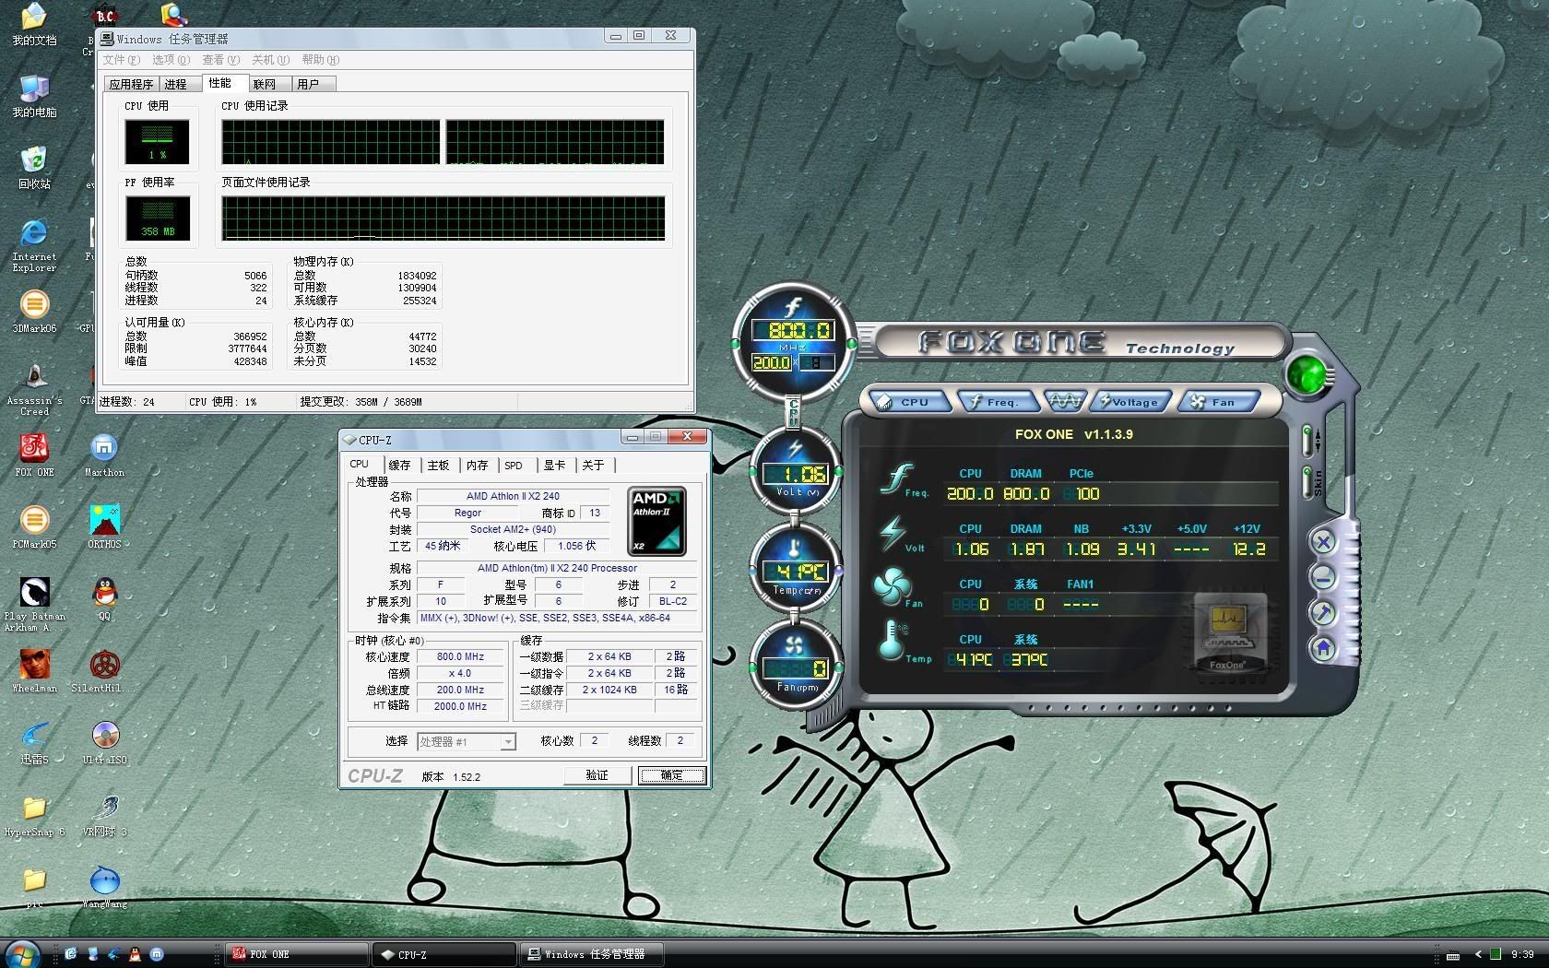Select the UltraISO desktop icon

click(x=105, y=738)
